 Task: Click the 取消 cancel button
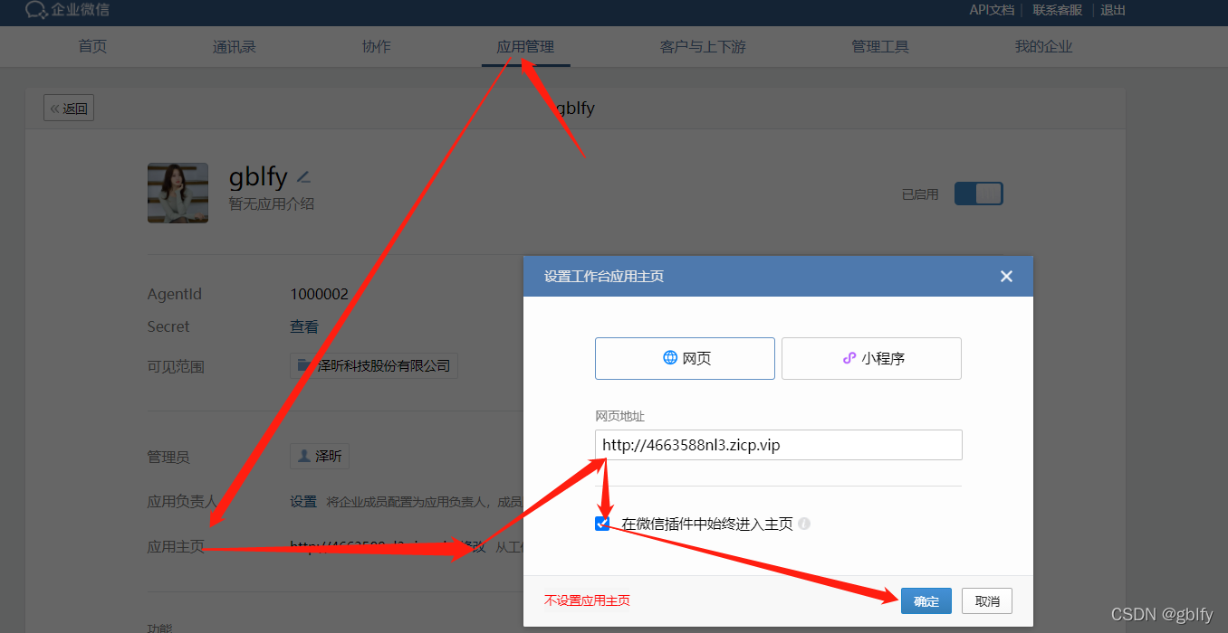986,600
